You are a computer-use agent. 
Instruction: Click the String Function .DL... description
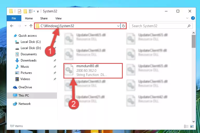tap(92, 75)
